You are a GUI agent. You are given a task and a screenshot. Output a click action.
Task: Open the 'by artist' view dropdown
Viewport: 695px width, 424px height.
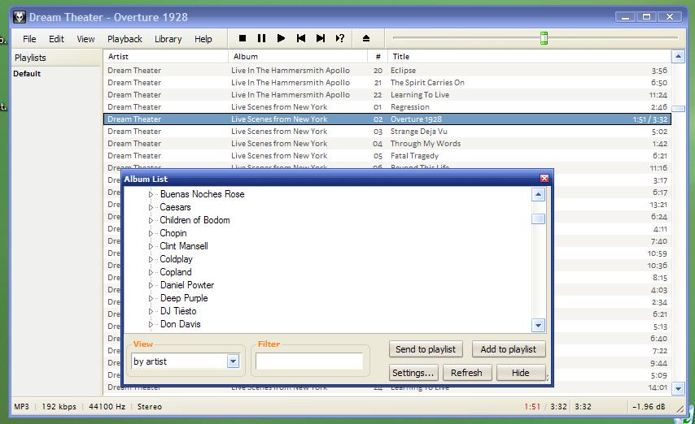[233, 361]
